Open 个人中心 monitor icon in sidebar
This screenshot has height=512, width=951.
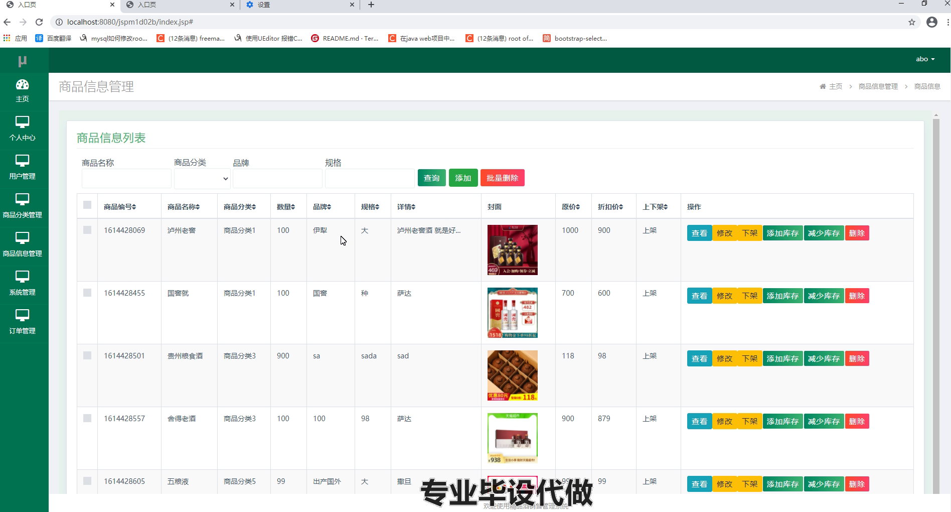coord(23,122)
